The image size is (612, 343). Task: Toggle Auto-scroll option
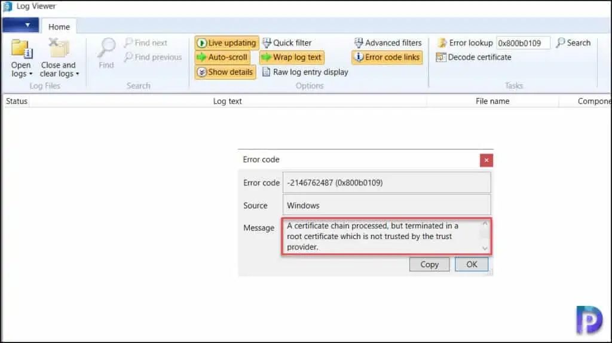(x=222, y=57)
